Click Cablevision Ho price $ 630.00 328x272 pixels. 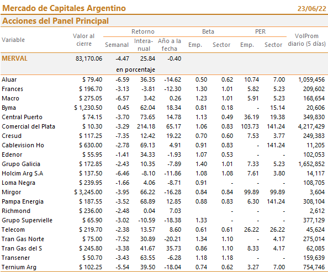[x=91, y=145]
